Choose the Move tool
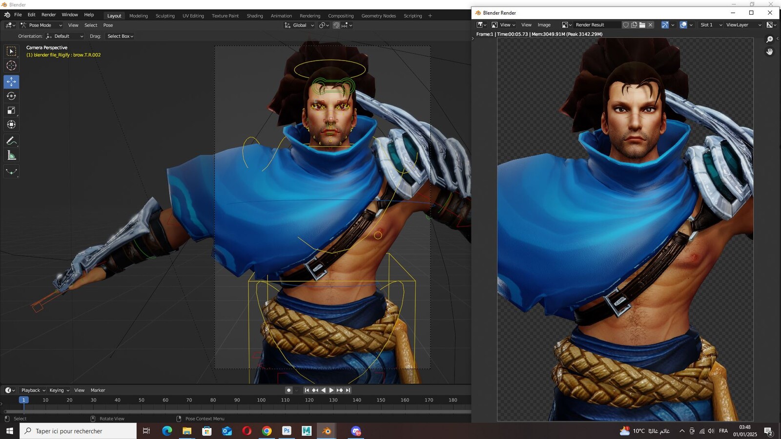This screenshot has height=439, width=781. [11, 81]
